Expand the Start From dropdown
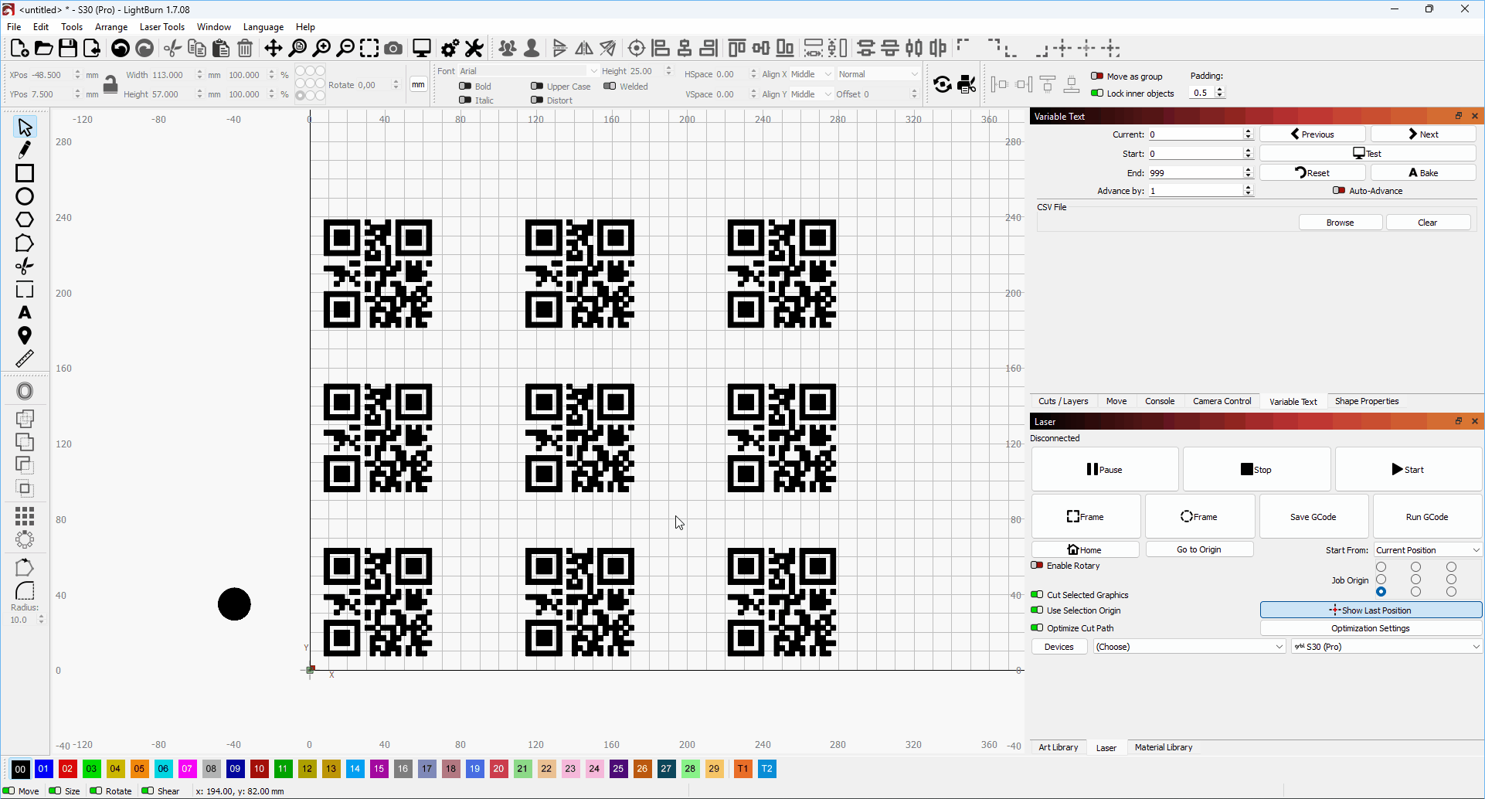Viewport: 1485px width, 799px height. [x=1428, y=550]
